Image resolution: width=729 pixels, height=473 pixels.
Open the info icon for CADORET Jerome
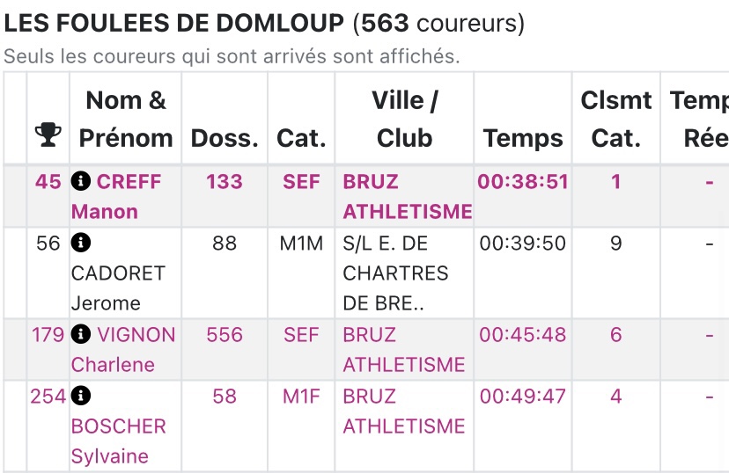click(81, 244)
